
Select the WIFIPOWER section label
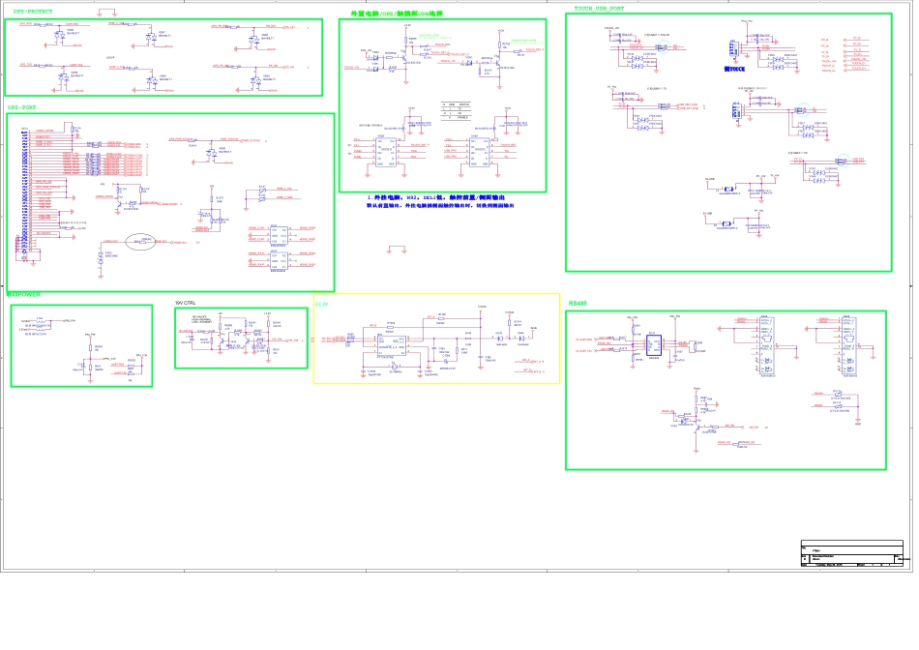pyautogui.click(x=24, y=294)
